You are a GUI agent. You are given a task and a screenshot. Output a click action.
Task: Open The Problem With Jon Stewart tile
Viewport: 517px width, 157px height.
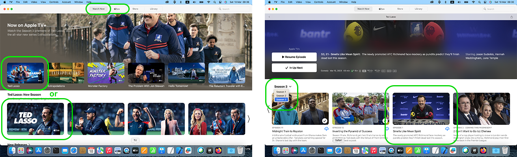click(146, 73)
